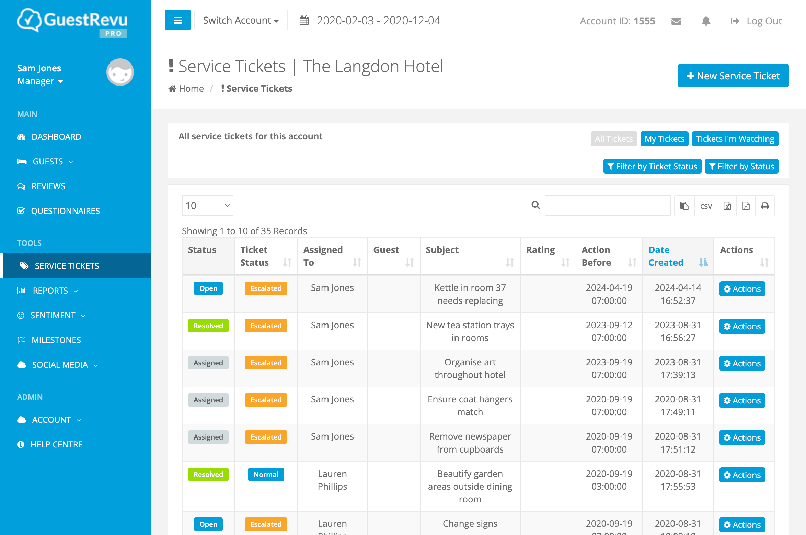The width and height of the screenshot is (806, 535).
Task: Open Filter by Status
Action: (x=741, y=166)
